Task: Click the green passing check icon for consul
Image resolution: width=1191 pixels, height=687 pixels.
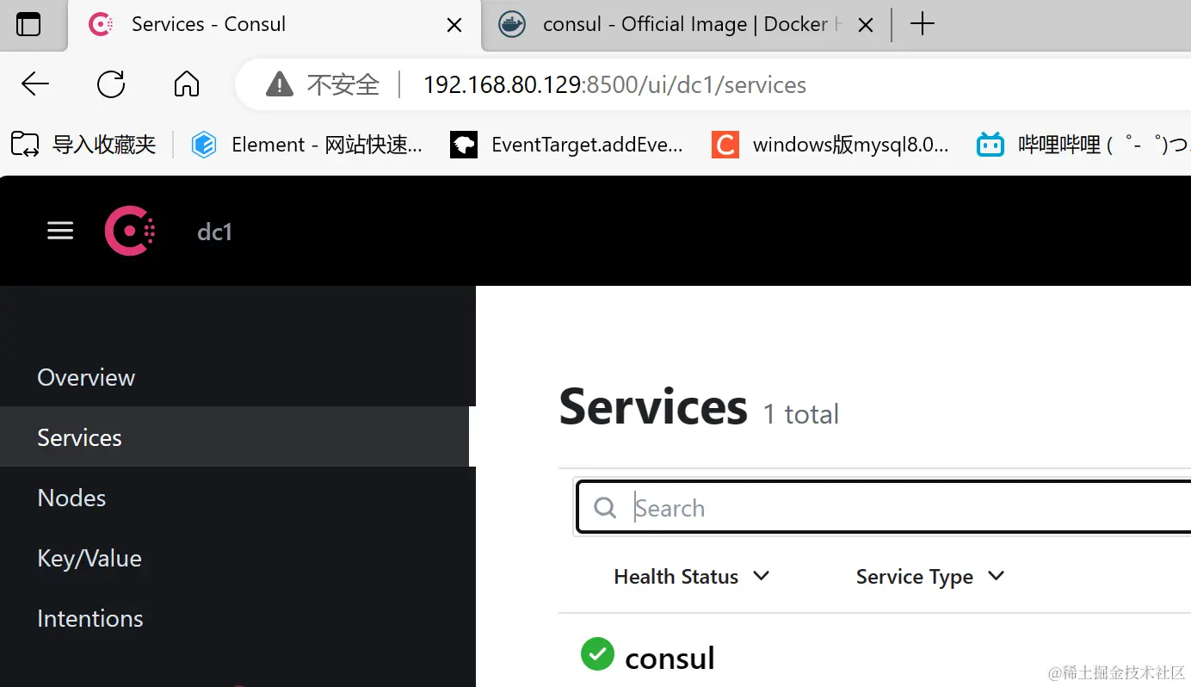Action: (x=597, y=654)
